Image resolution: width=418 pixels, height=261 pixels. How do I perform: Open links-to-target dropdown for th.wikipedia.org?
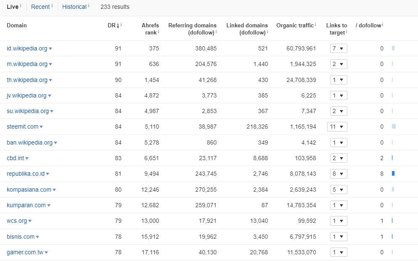click(x=339, y=80)
